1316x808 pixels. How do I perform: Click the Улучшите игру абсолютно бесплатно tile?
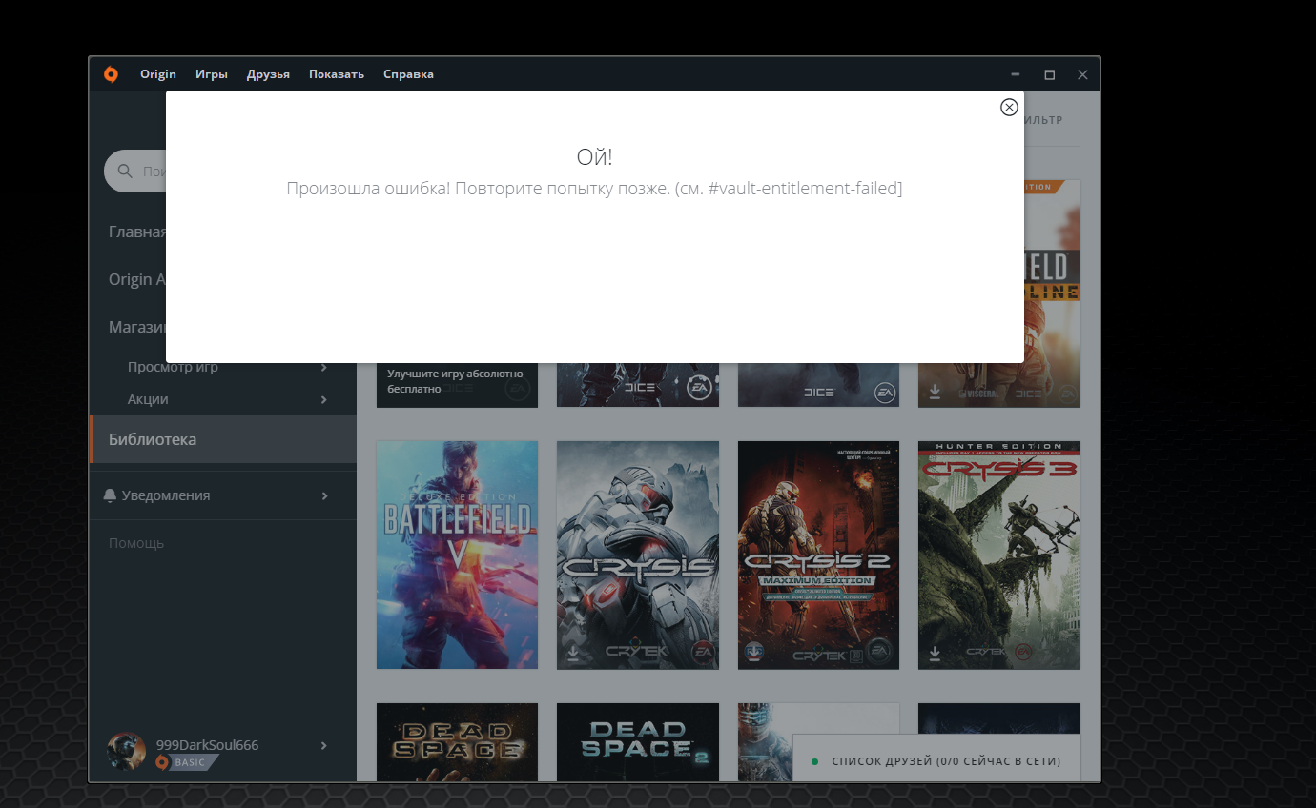point(457,384)
